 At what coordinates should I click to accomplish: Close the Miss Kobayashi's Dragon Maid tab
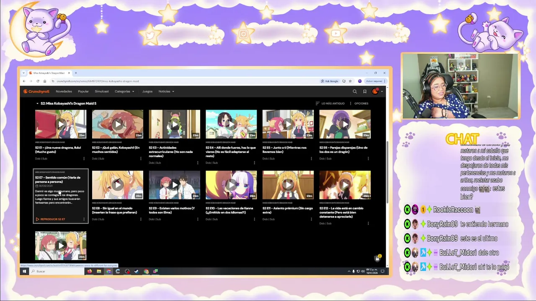69,73
